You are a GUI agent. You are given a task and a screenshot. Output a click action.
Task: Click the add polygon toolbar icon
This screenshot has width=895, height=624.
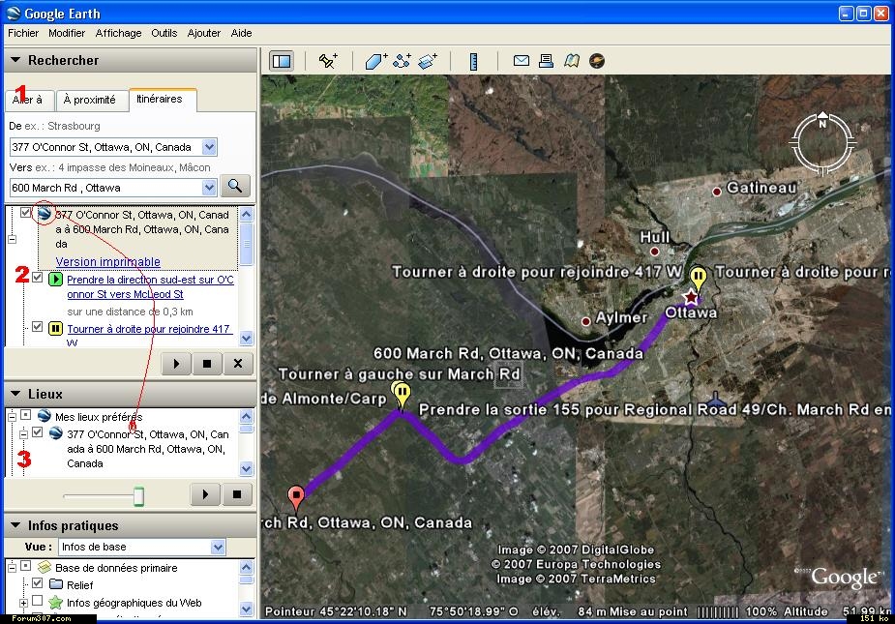pos(376,61)
